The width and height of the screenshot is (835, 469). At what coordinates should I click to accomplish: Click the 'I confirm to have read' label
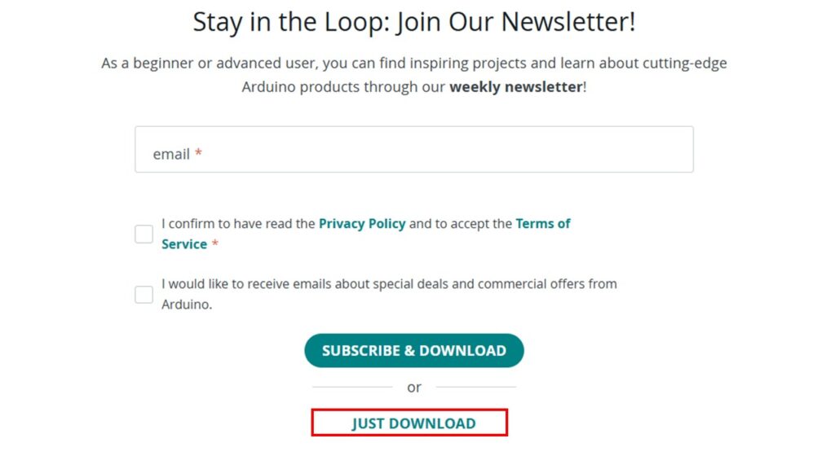(239, 224)
